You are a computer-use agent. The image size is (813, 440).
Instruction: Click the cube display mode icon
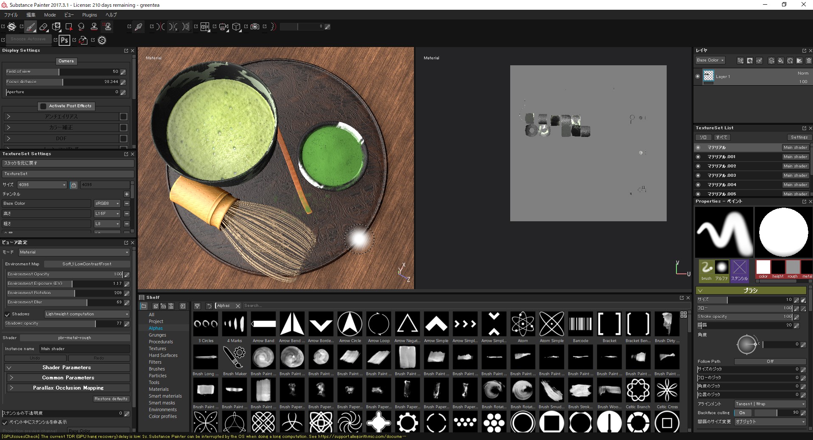click(x=237, y=27)
